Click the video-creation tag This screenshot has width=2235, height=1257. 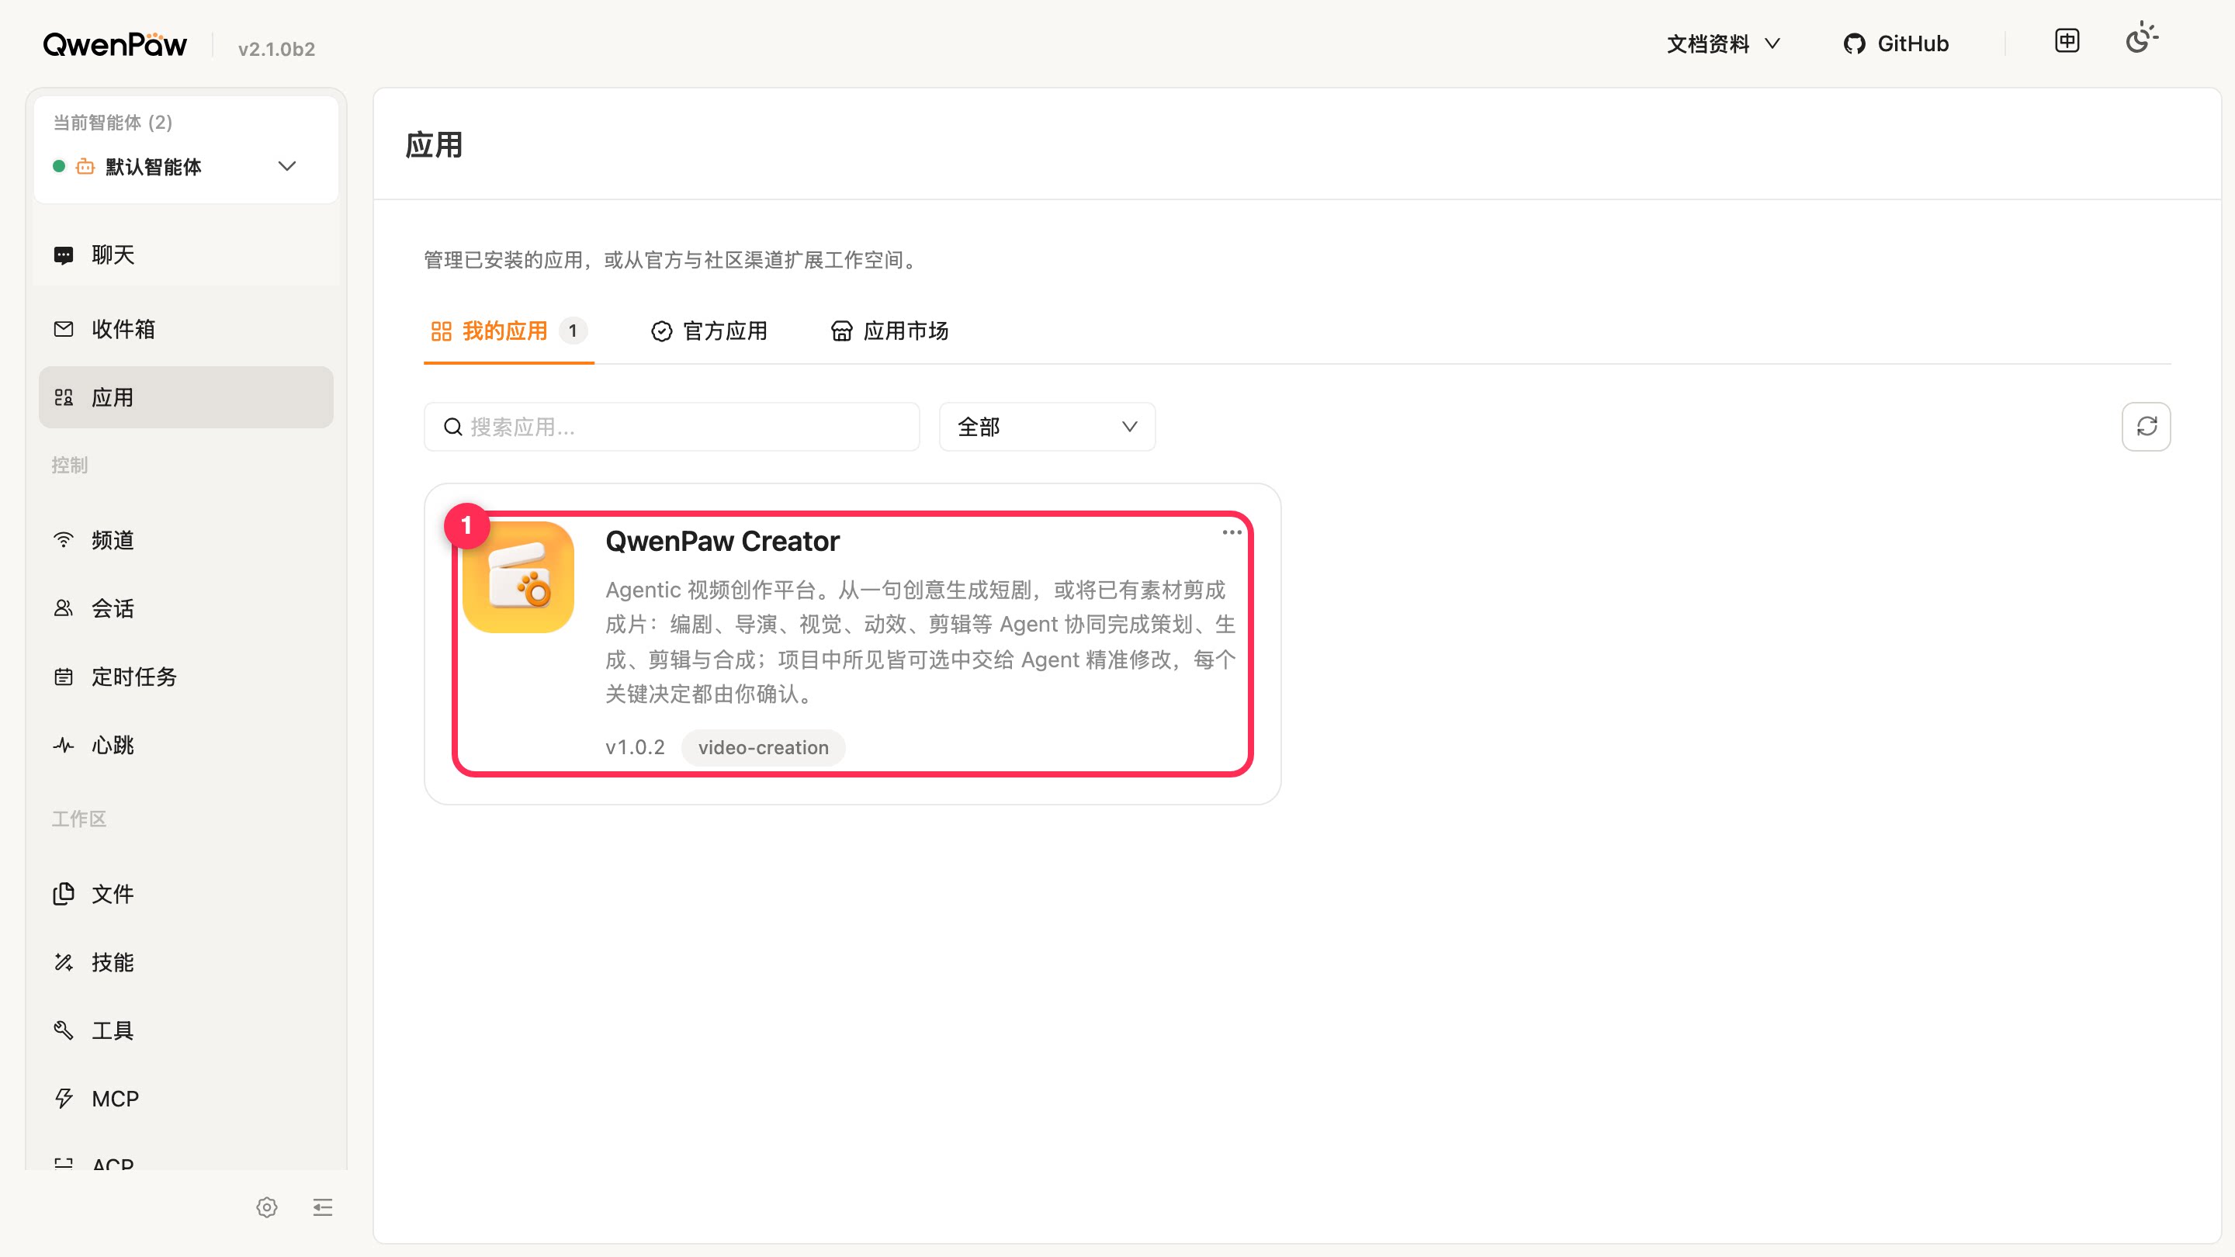764,748
